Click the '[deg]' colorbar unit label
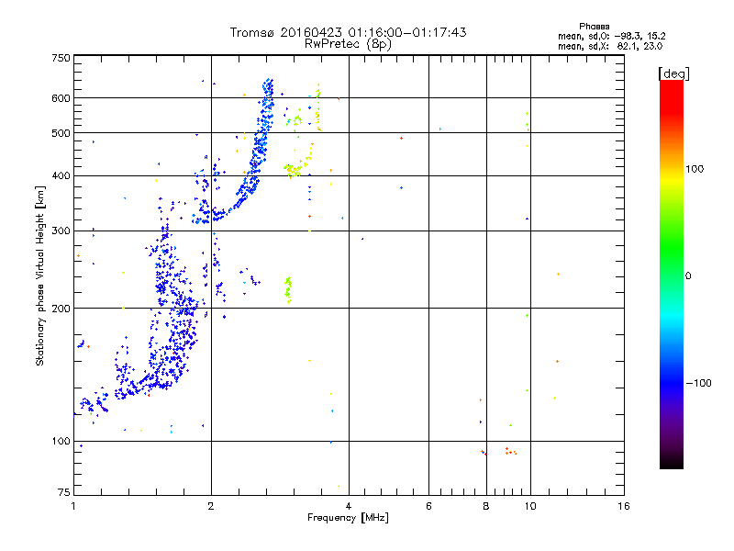Viewport: 734px width, 551px height. click(x=673, y=73)
